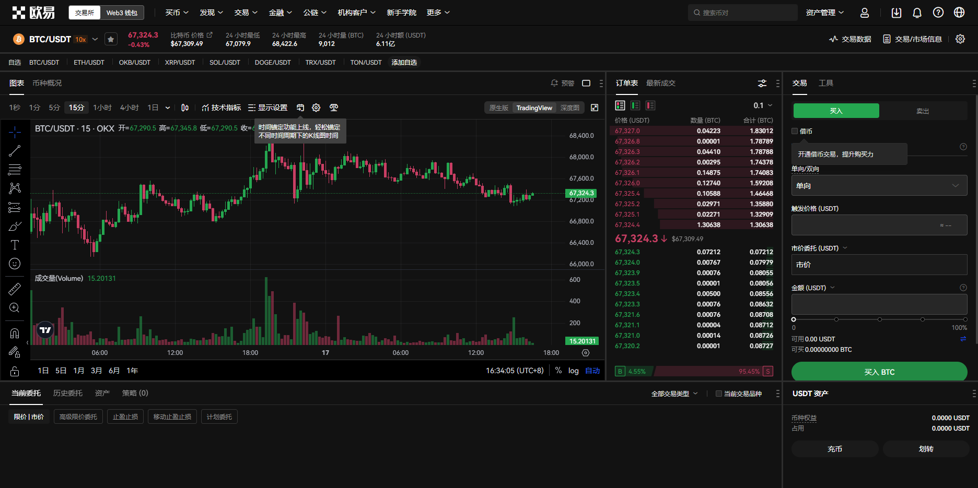
Task: Open 技术指标 indicators
Action: click(x=221, y=108)
